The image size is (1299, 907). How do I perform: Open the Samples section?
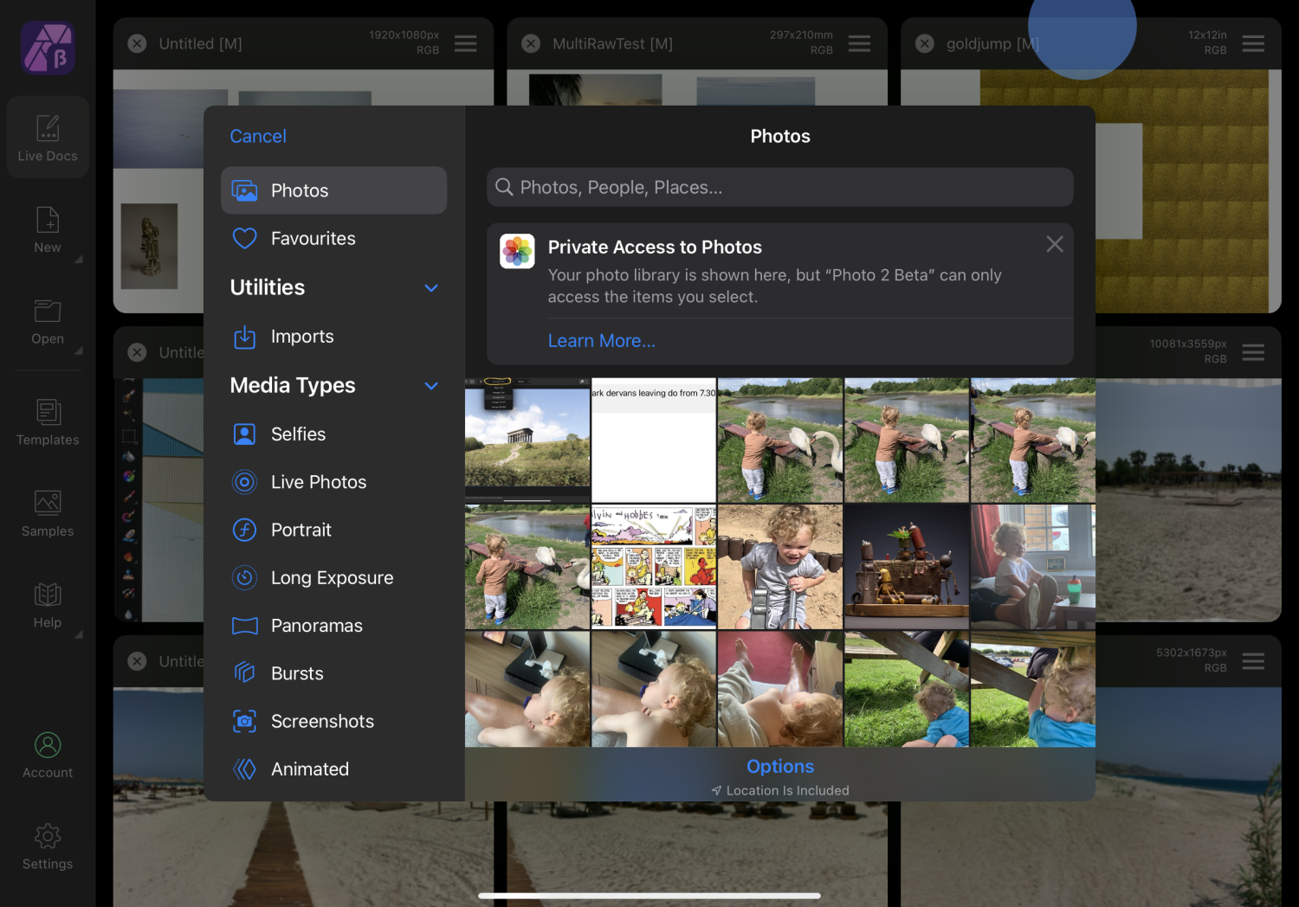click(x=48, y=512)
